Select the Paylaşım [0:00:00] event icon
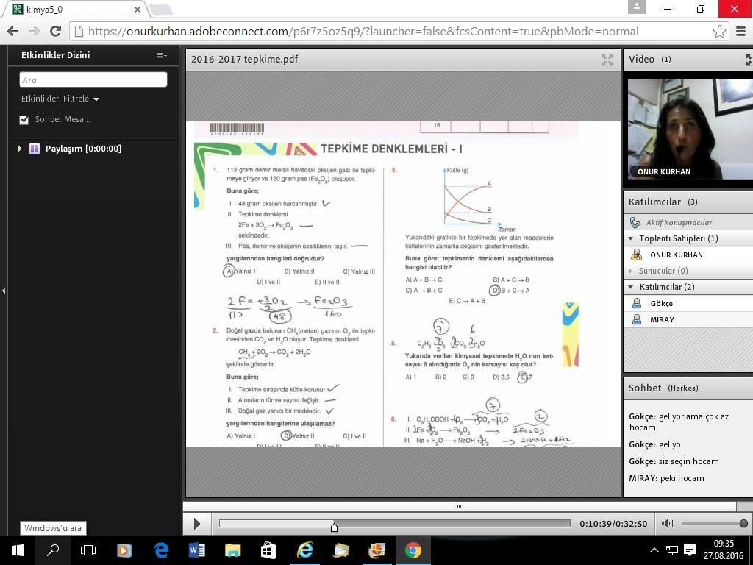This screenshot has height=565, width=753. (35, 149)
